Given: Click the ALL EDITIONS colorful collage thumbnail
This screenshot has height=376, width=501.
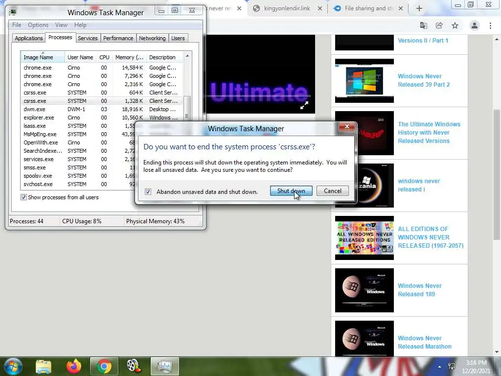Looking at the screenshot, I should coord(364,237).
